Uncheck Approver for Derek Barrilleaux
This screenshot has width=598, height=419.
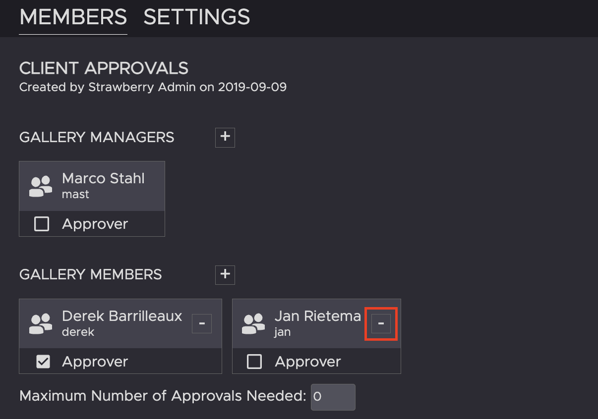(43, 362)
